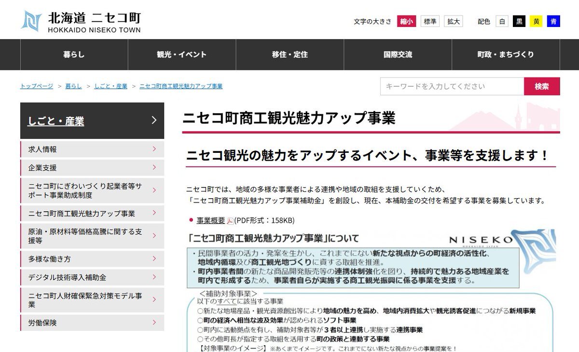Open sidebar ニセコ町商工観光魅力アップ事業 item

pos(92,213)
